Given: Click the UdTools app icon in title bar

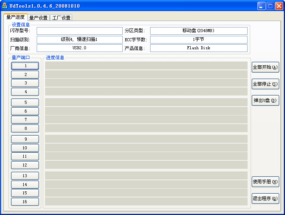Looking at the screenshot, I should [5, 6].
